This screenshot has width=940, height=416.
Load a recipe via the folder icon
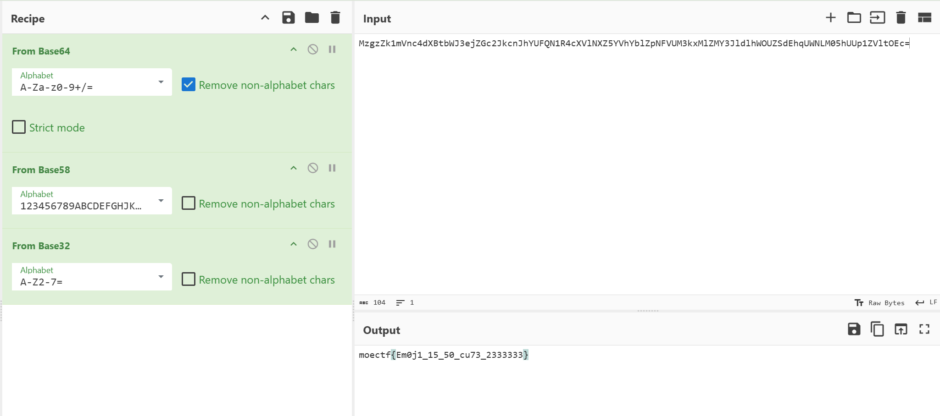click(312, 18)
